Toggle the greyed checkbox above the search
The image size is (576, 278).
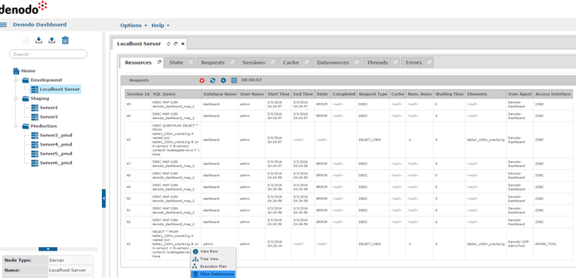(x=26, y=40)
